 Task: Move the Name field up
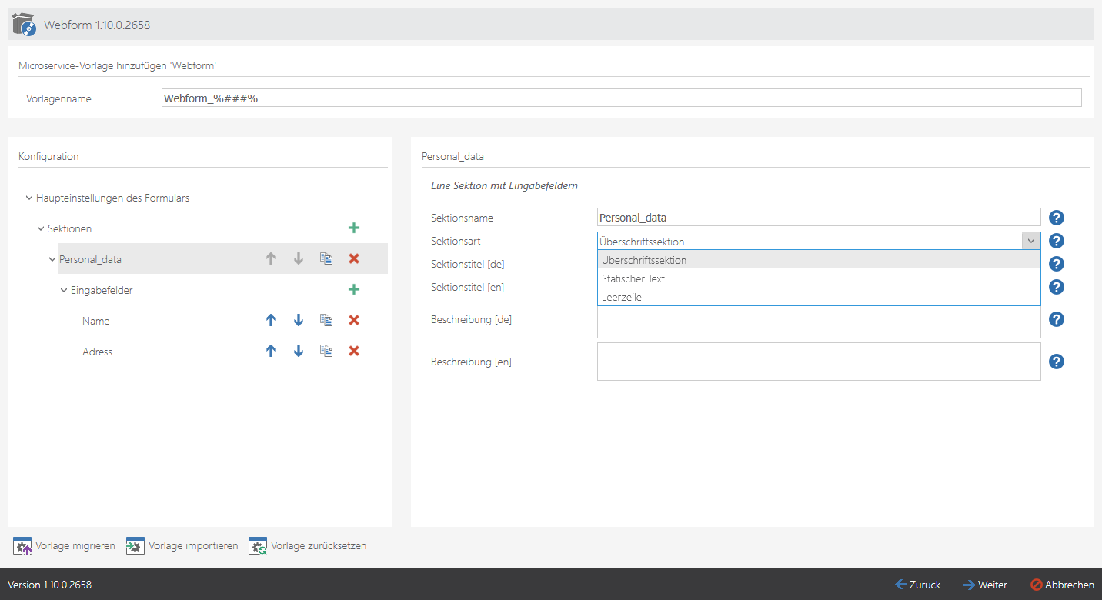tap(271, 321)
